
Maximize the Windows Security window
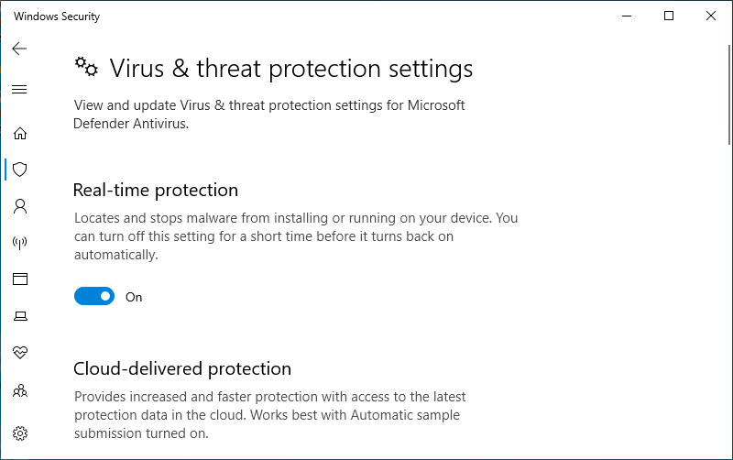click(669, 16)
